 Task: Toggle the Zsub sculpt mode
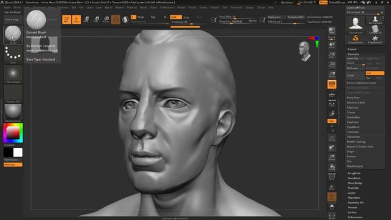pyautogui.click(x=186, y=17)
